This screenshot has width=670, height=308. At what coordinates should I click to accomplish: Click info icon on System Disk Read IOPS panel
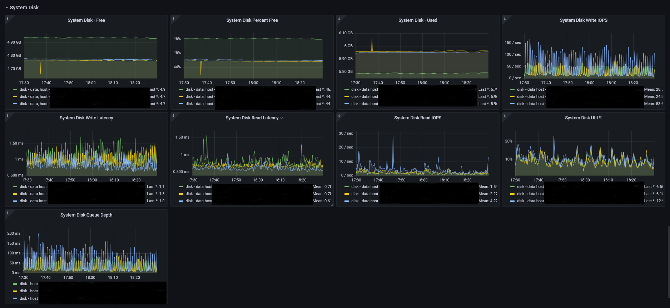[x=339, y=115]
